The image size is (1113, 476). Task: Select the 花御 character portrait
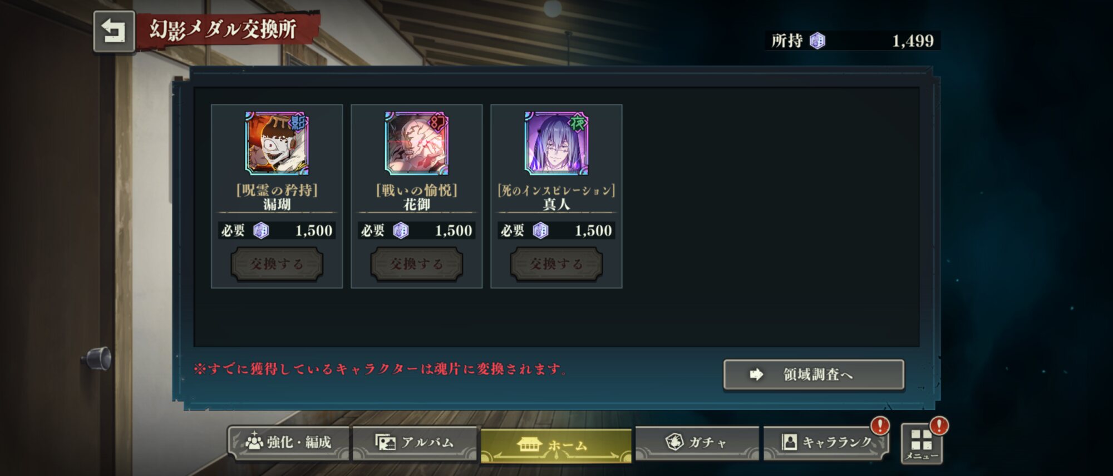point(417,143)
